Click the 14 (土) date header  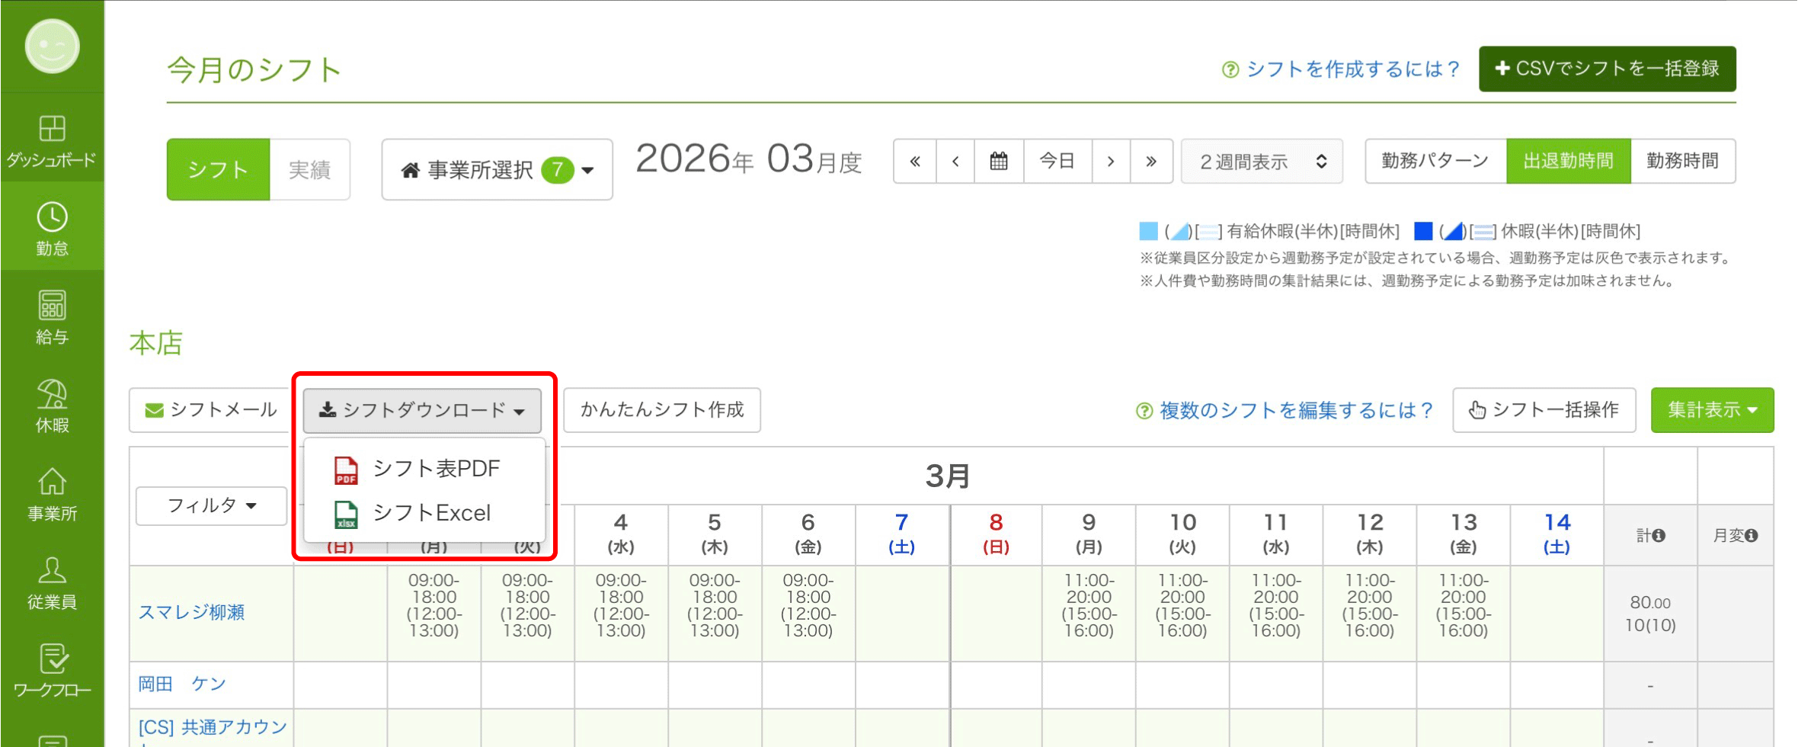click(x=1557, y=534)
